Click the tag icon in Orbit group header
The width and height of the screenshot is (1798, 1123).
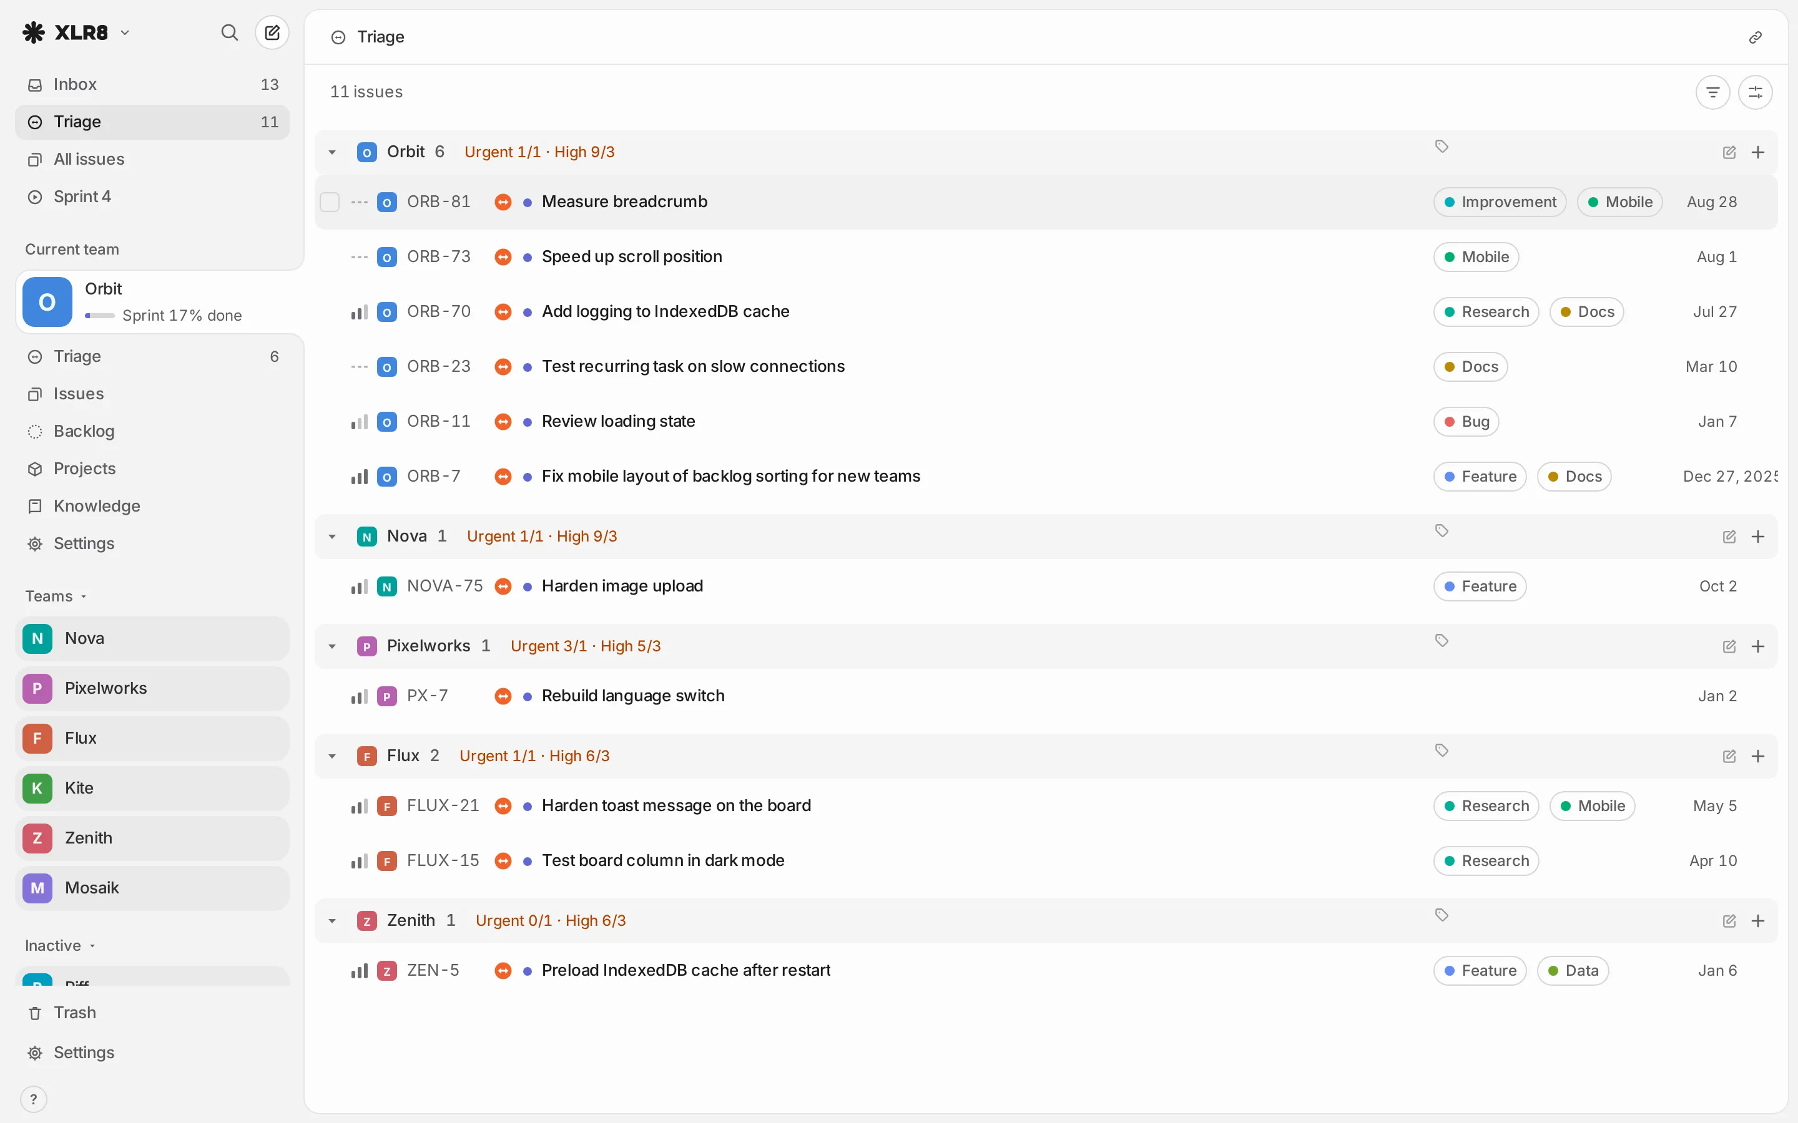[1442, 147]
